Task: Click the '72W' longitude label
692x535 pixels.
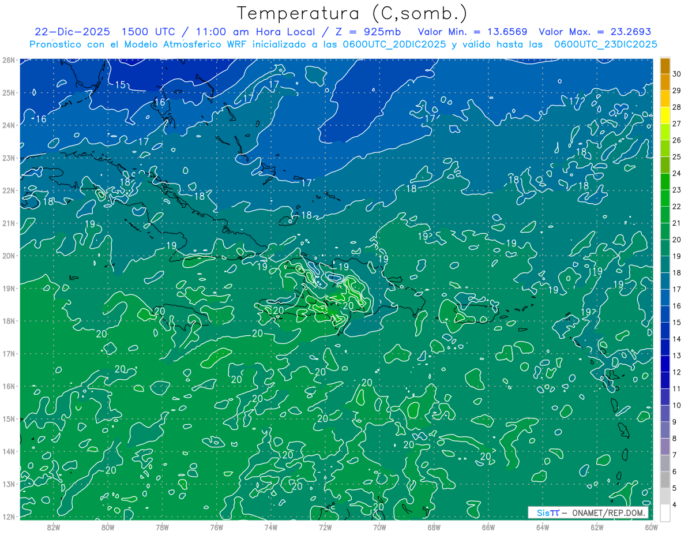Action: click(x=325, y=527)
